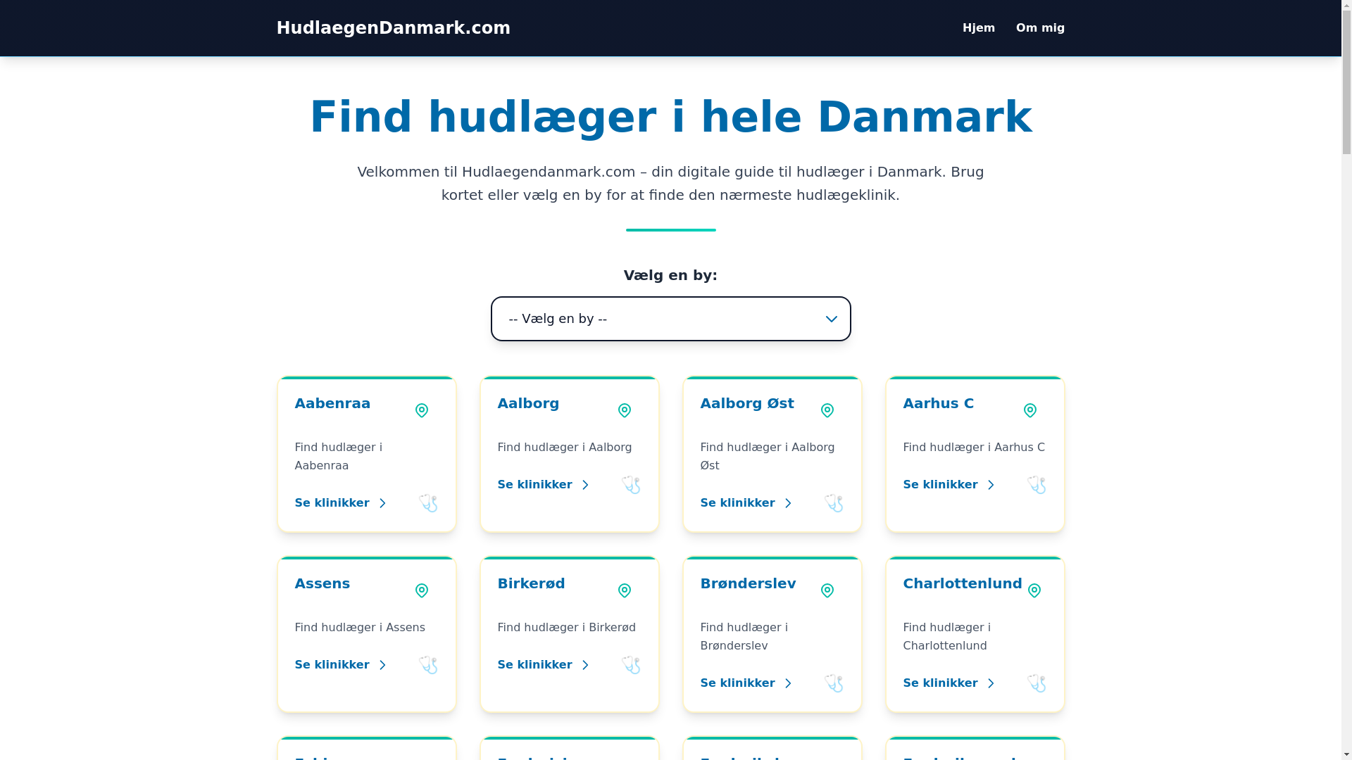Click the 'Find hudlæger i Assens' description

pyautogui.click(x=360, y=628)
